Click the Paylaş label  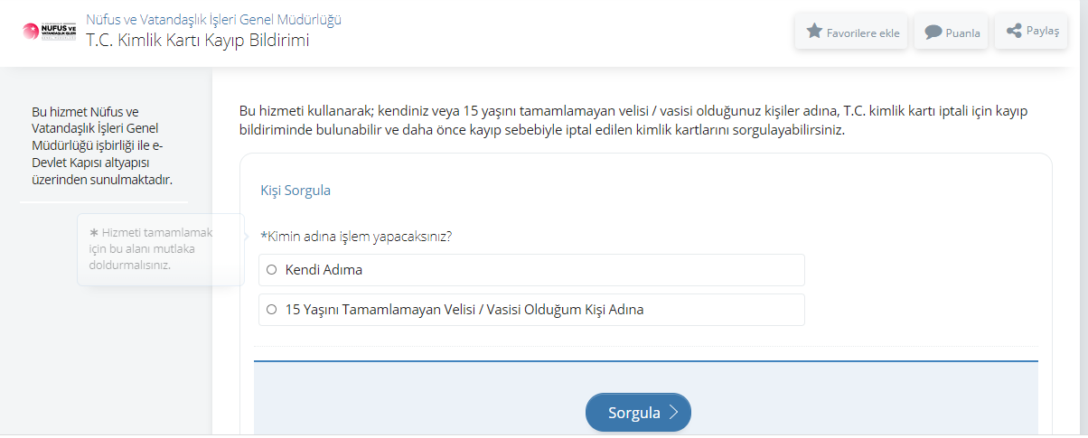(1043, 31)
